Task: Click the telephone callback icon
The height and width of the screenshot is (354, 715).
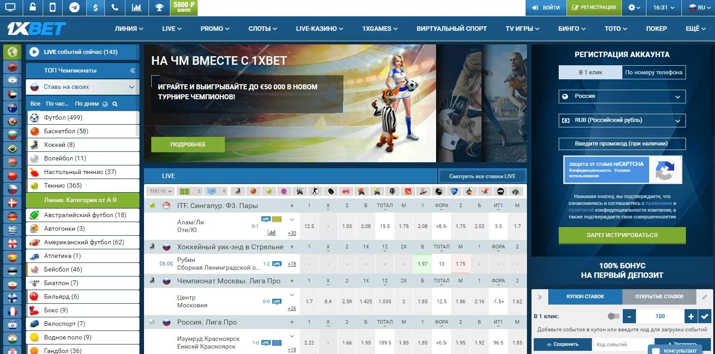Action: tap(115, 8)
